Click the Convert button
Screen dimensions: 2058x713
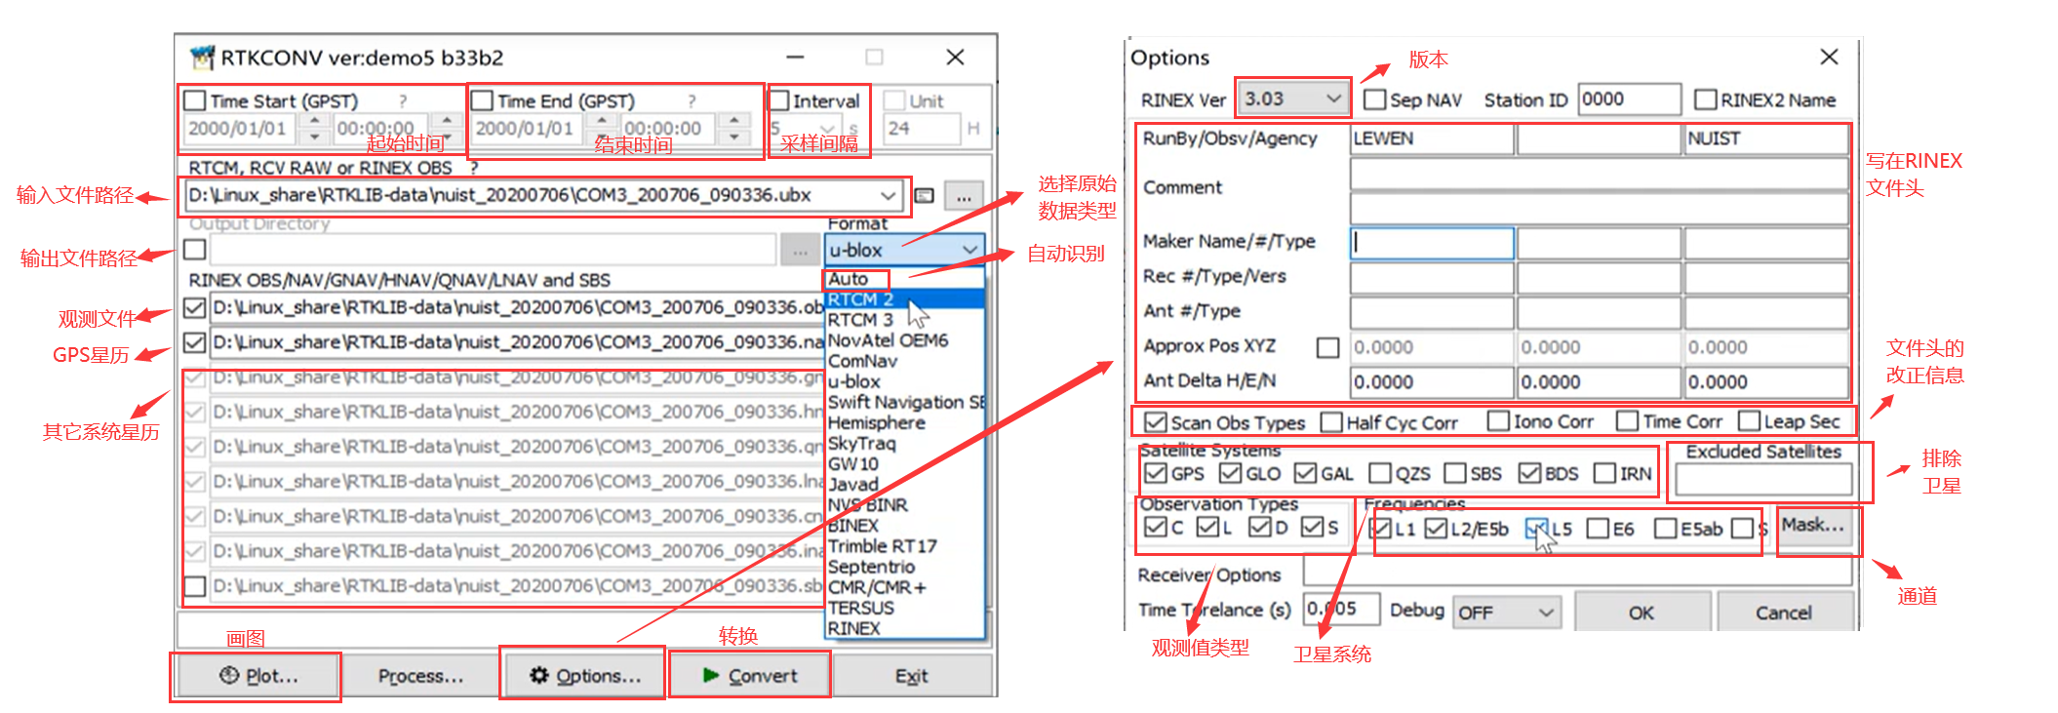coord(749,676)
